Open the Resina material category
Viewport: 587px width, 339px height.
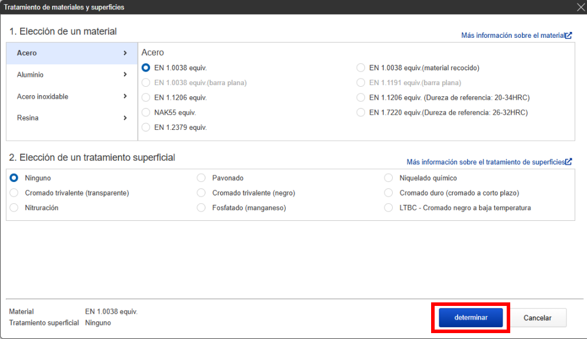click(71, 118)
